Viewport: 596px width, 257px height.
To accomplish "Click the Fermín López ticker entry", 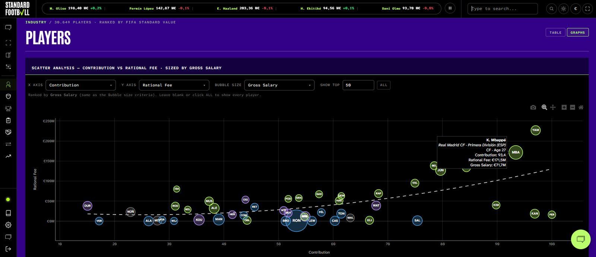I will pos(159,8).
